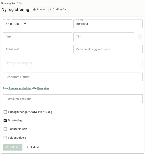Open the 21 - Elma Due user selector
The height and width of the screenshot is (154, 145).
[x=58, y=10]
